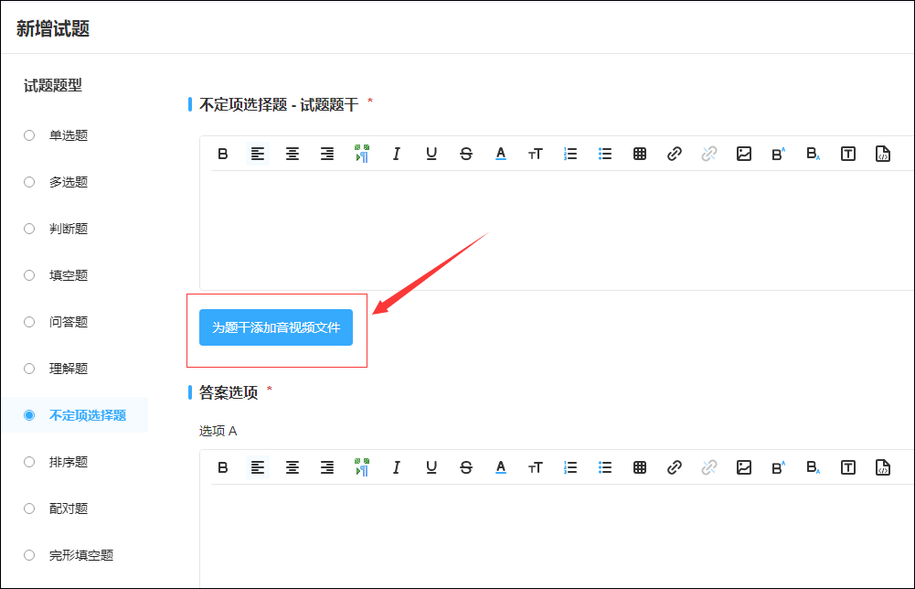This screenshot has height=589, width=915.
Task: Open the font color picker in stem toolbar
Action: [500, 153]
